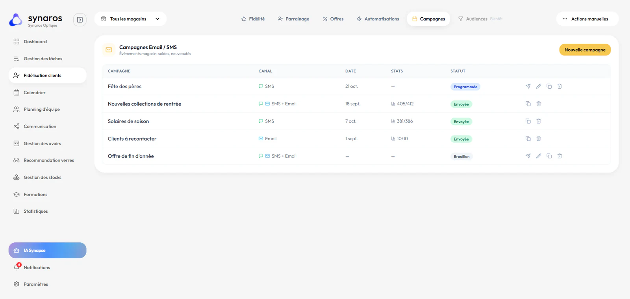Click Envoyée badge for Solaires de saison
The width and height of the screenshot is (630, 299).
(461, 122)
